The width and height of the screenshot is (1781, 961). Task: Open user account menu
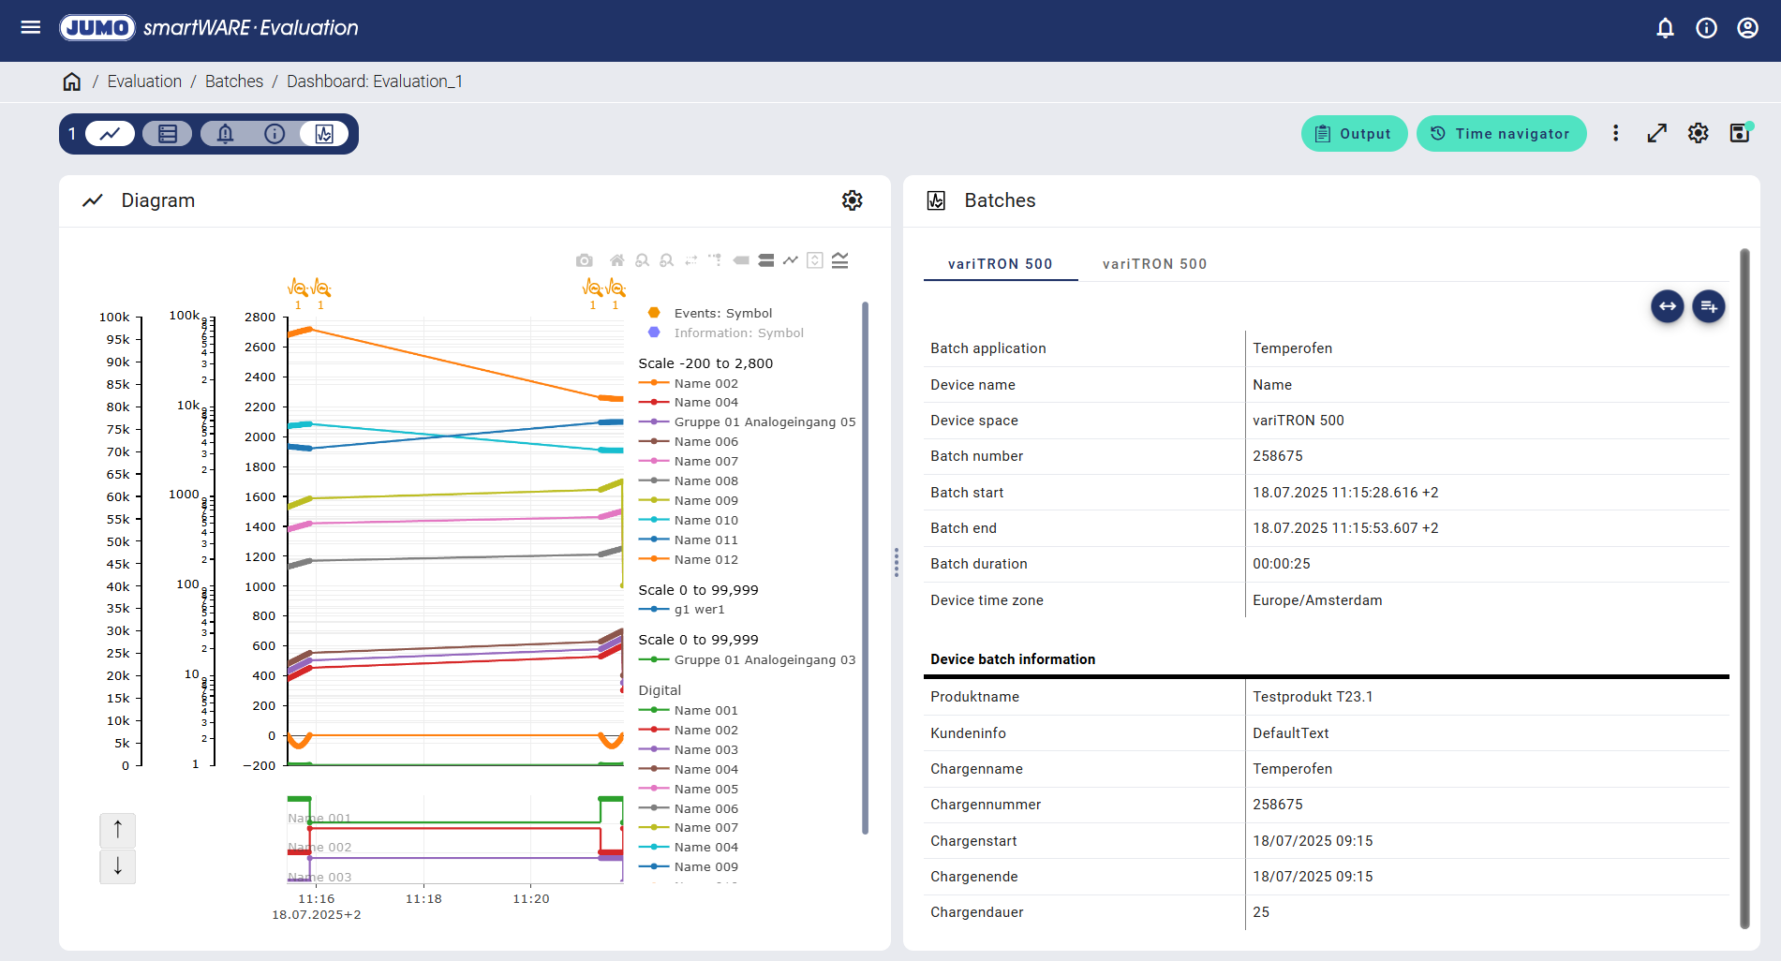(1747, 28)
